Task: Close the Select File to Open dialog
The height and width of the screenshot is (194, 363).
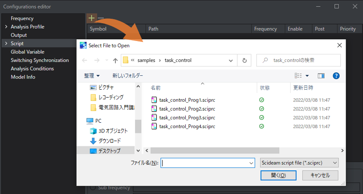Action: pyautogui.click(x=339, y=45)
